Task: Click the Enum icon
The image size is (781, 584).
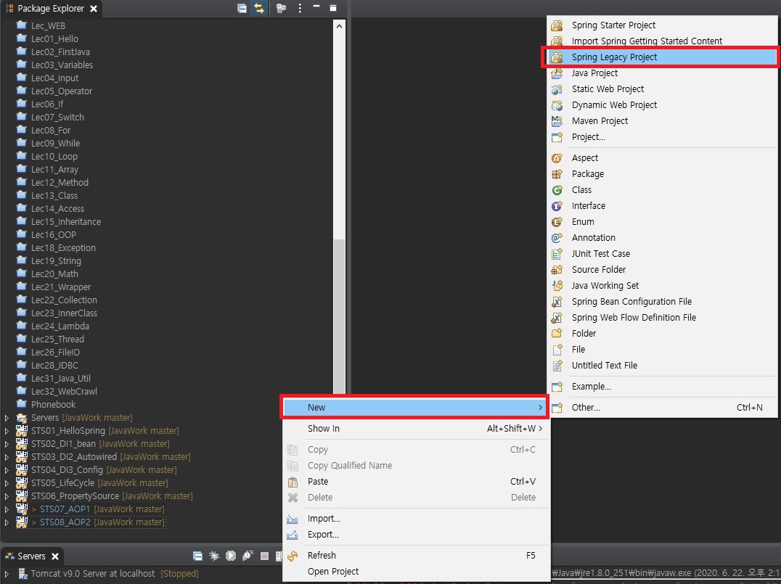Action: (x=557, y=221)
